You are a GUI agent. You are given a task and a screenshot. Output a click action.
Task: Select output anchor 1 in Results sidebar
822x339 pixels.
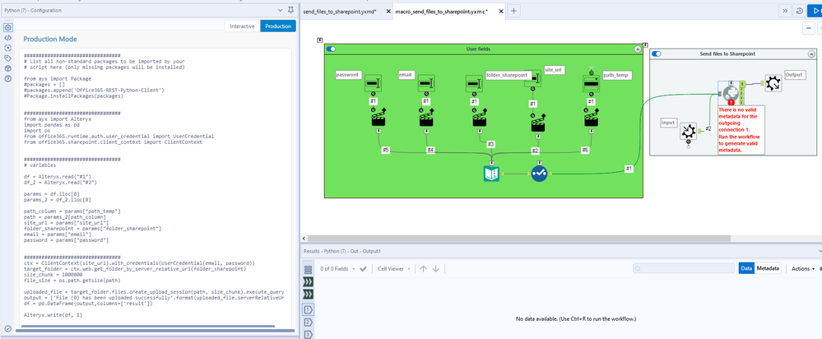pos(309,310)
